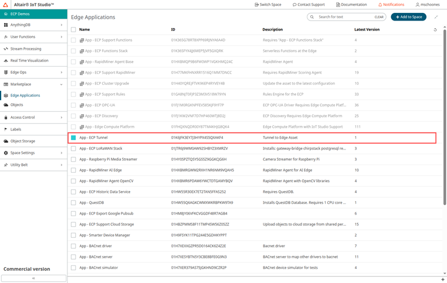Screen dimensions: 447x283
Task: Click the Add to Space button
Action: tap(408, 17)
